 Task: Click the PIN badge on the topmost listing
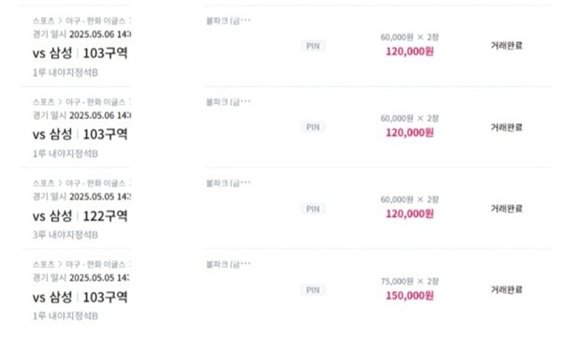click(313, 46)
